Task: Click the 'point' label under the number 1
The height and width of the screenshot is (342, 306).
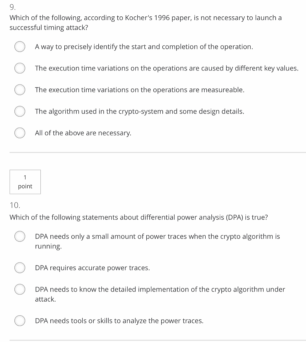Action: (x=25, y=186)
